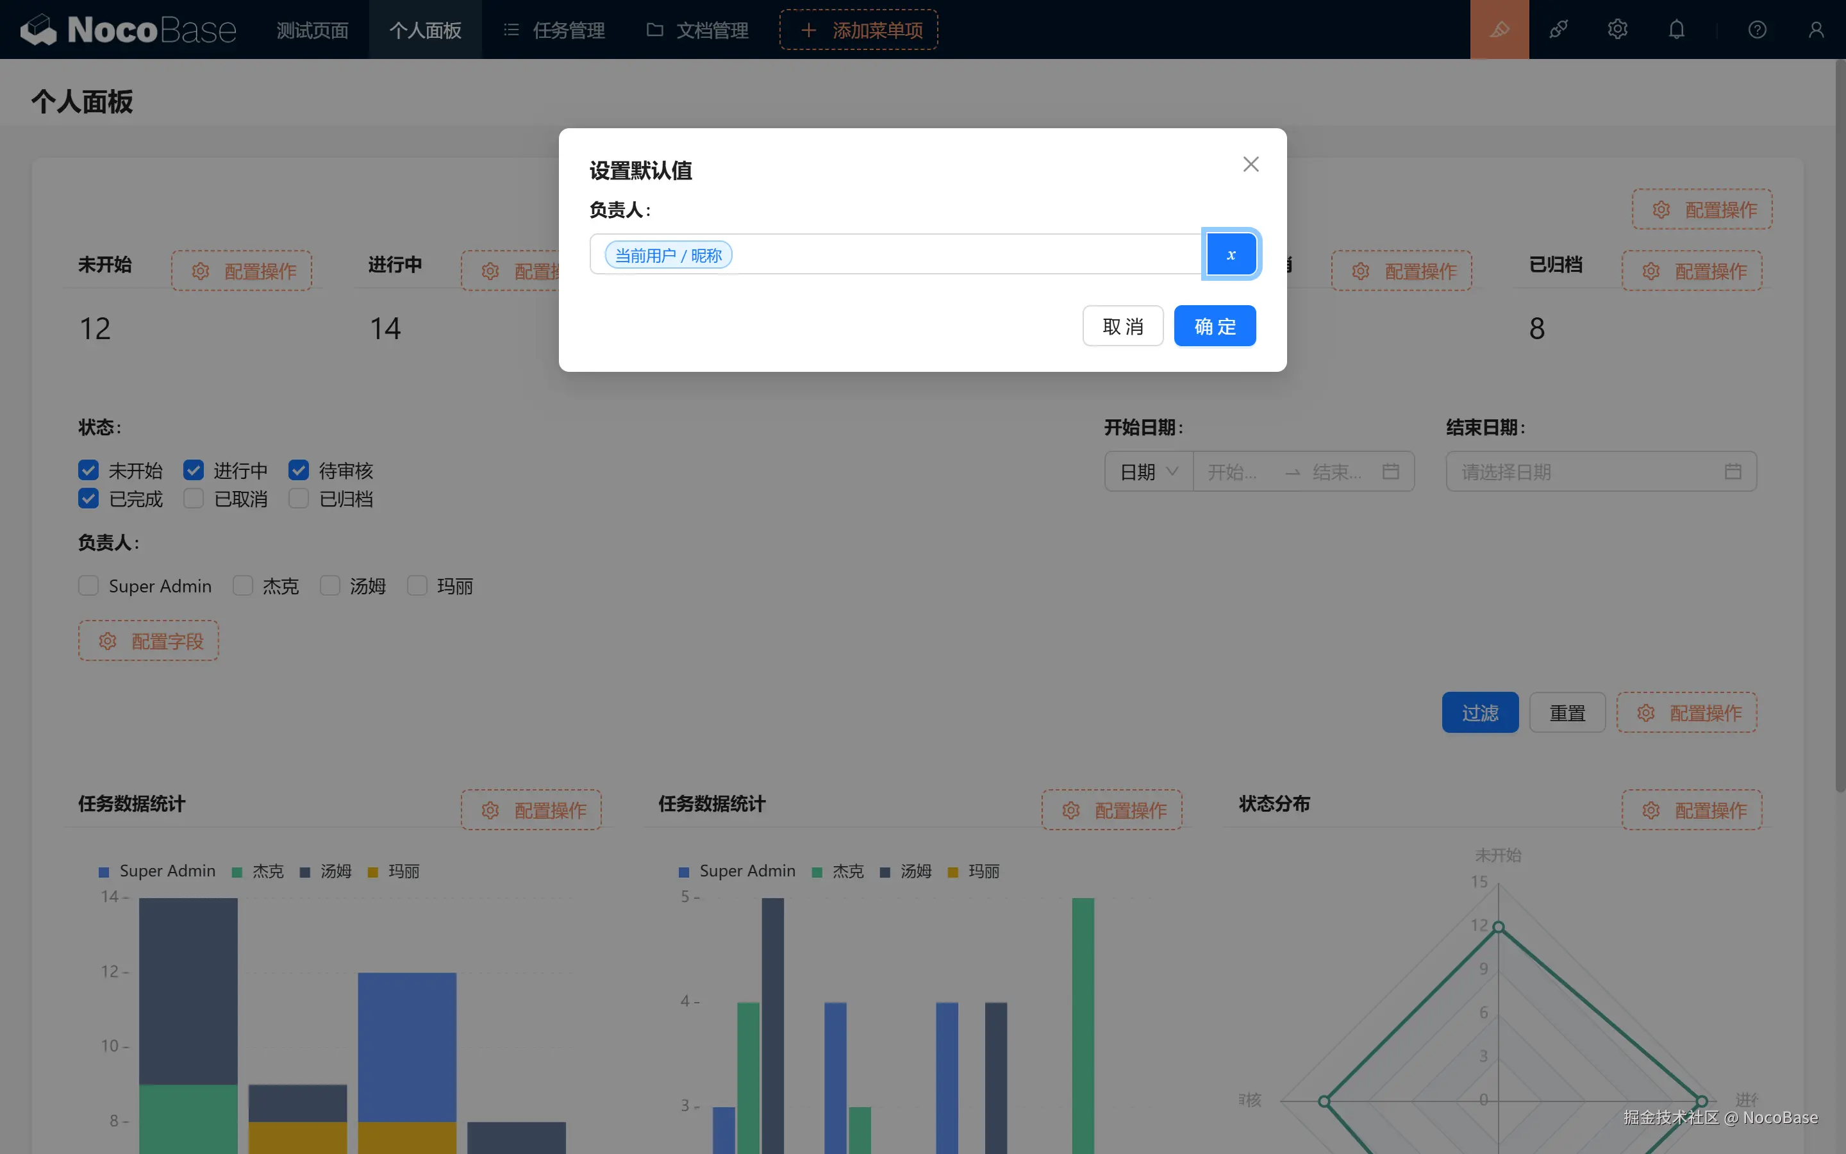Switch to the 测试页面 menu item
Viewport: 1846px width, 1154px height.
point(312,29)
